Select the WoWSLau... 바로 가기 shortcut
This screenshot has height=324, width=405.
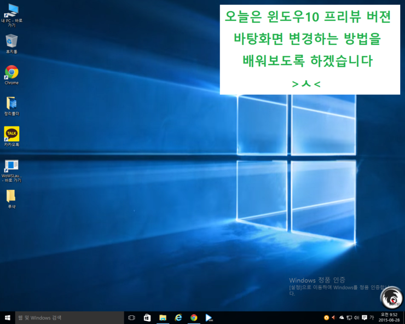pyautogui.click(x=11, y=171)
